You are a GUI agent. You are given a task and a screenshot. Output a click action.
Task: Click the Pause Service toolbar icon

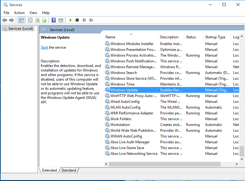coord(84,20)
